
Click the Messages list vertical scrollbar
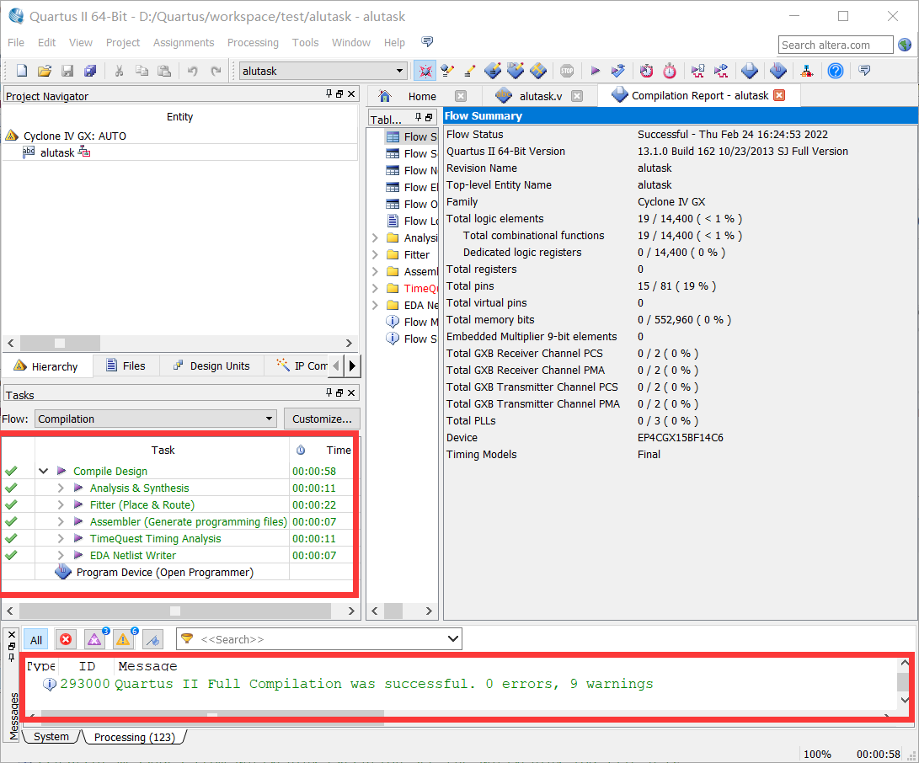click(904, 681)
